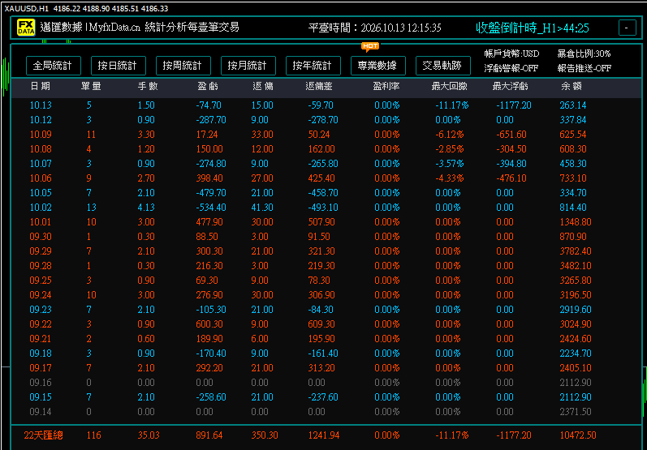Toggle 浮虧警報-OFF setting

point(511,68)
